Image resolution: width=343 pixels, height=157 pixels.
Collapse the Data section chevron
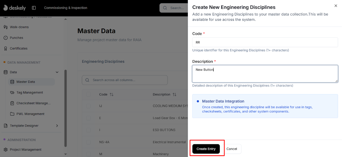click(x=57, y=72)
